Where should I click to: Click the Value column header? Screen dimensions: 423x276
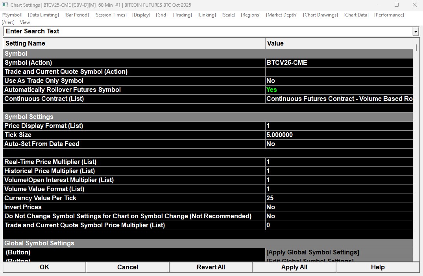339,43
